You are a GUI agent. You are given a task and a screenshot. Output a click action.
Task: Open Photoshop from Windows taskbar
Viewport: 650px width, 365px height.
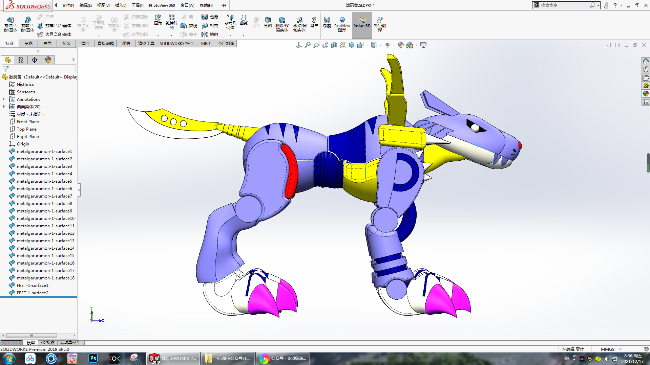(93, 358)
